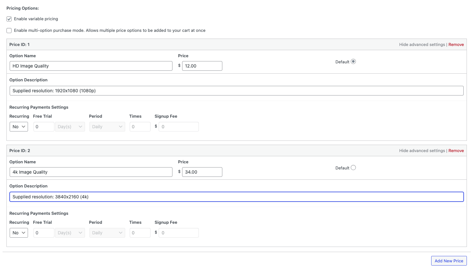This screenshot has width=473, height=272.
Task: Click Times field in Price ID 1
Action: tap(140, 127)
